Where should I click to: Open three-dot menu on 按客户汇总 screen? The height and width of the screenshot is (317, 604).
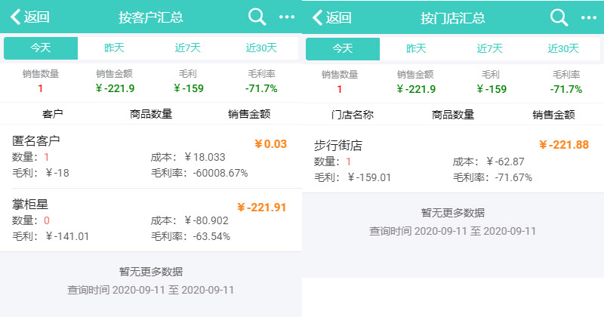click(287, 17)
